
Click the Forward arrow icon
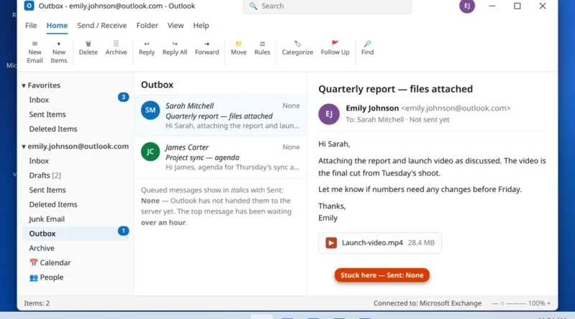(x=207, y=44)
